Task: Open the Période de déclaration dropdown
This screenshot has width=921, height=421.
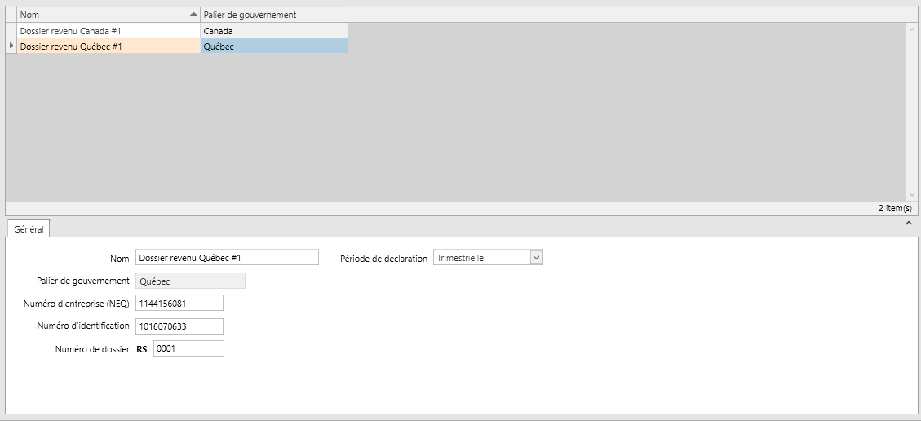Action: pos(536,257)
